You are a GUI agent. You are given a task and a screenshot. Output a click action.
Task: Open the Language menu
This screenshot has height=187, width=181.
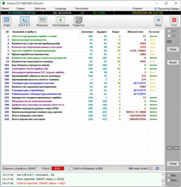[61, 9]
